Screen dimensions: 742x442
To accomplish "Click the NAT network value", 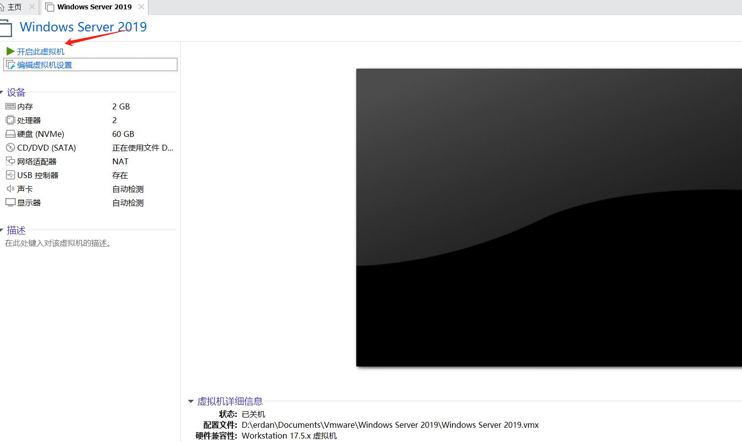I will (120, 161).
